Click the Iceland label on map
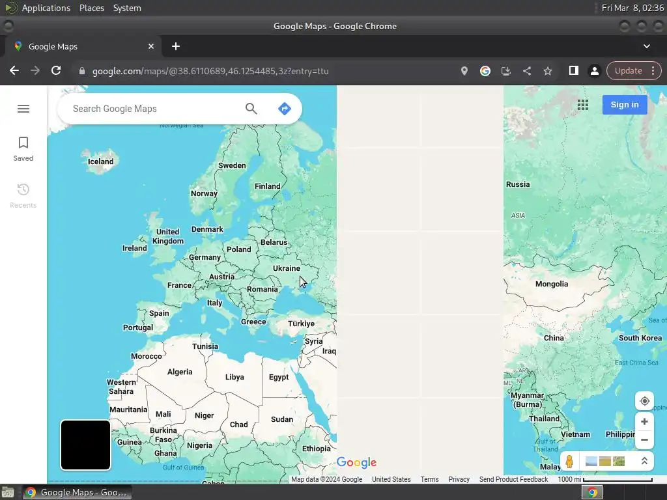Screen dimensions: 667x500 100,161
